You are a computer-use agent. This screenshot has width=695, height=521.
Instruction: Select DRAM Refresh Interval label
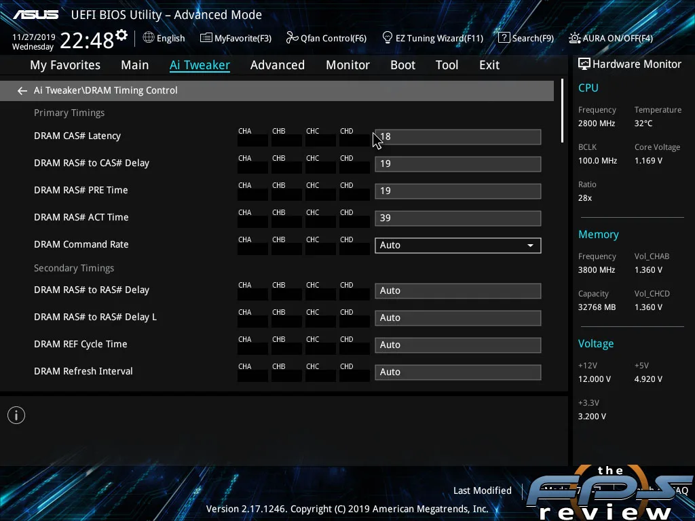(83, 371)
